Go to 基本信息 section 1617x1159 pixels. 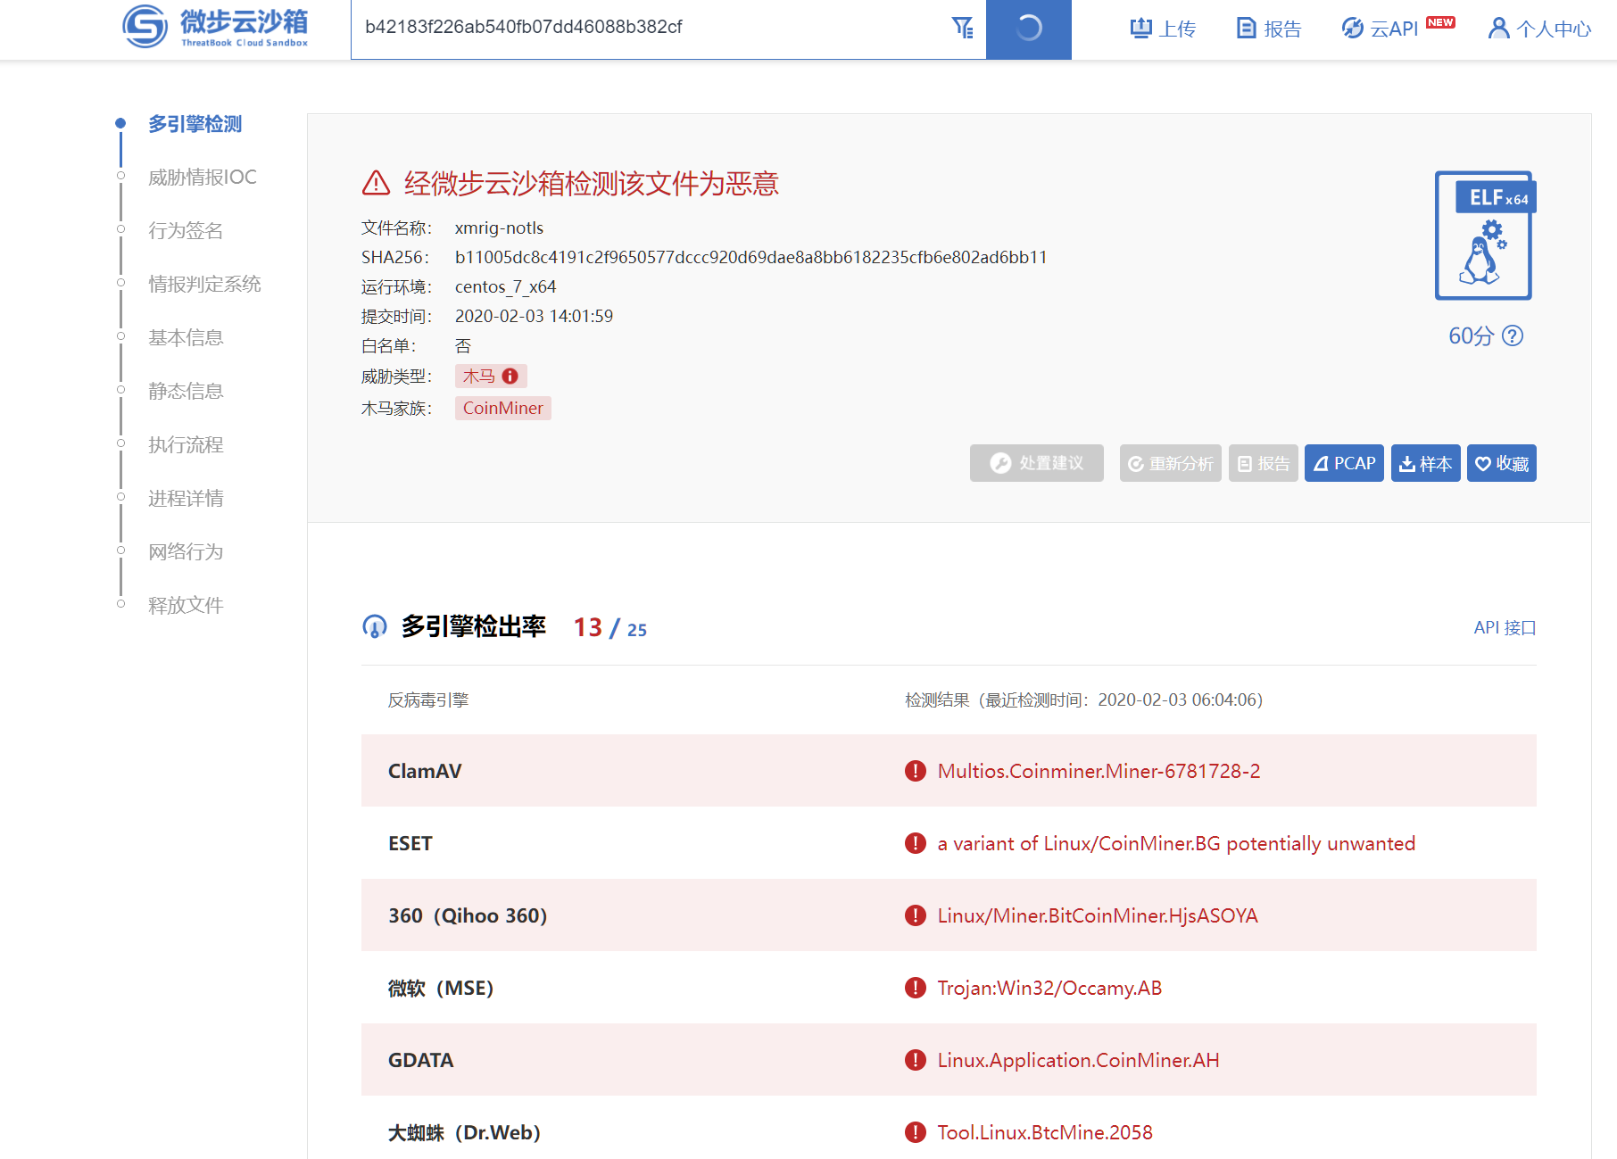(186, 337)
